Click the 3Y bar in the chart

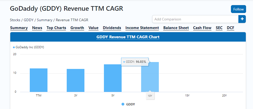[75, 80]
